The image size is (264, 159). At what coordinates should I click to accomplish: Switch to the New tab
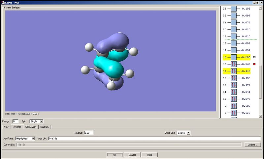6,127
